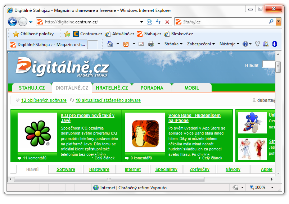
Task: Click the Refresh page icon
Action: click(x=158, y=22)
